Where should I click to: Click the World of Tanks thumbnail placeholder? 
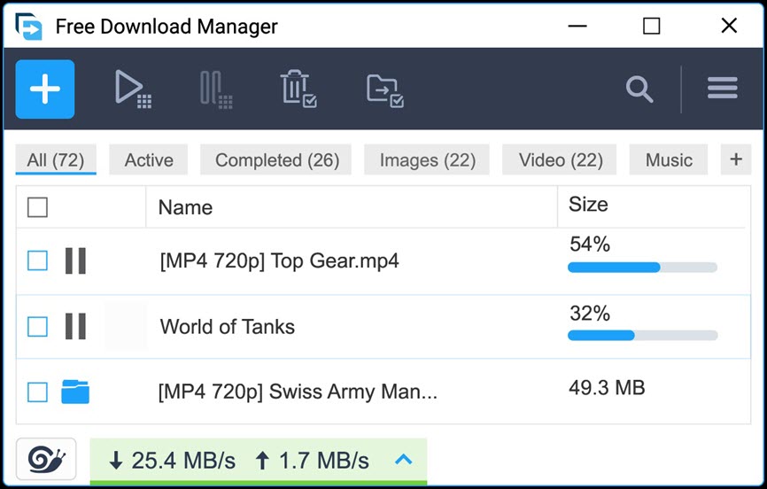click(x=126, y=326)
